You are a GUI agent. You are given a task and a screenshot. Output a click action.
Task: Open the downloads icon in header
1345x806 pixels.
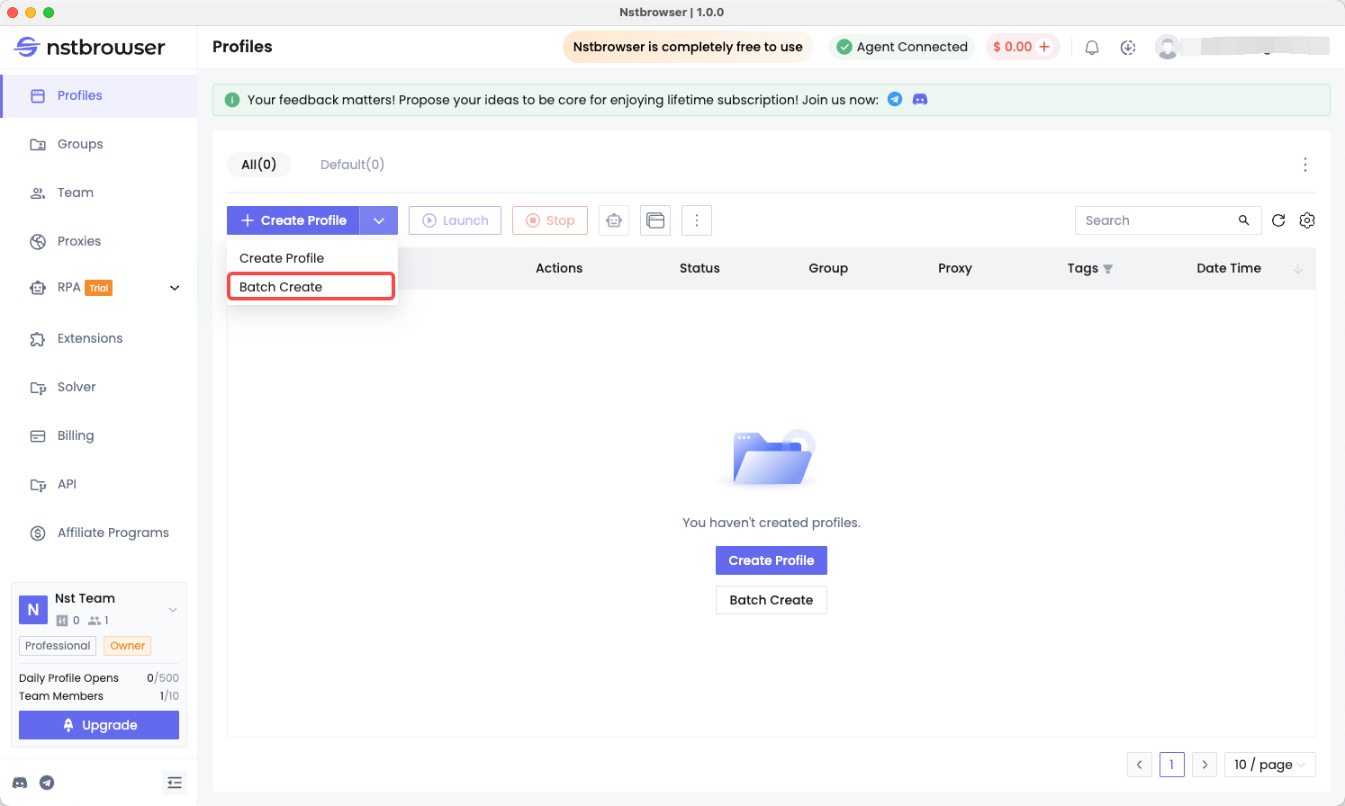pyautogui.click(x=1128, y=48)
